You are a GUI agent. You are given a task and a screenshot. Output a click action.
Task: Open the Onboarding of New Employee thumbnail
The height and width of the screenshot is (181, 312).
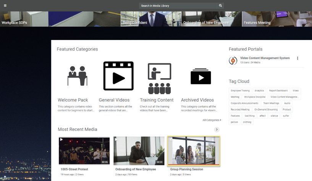pos(139,151)
